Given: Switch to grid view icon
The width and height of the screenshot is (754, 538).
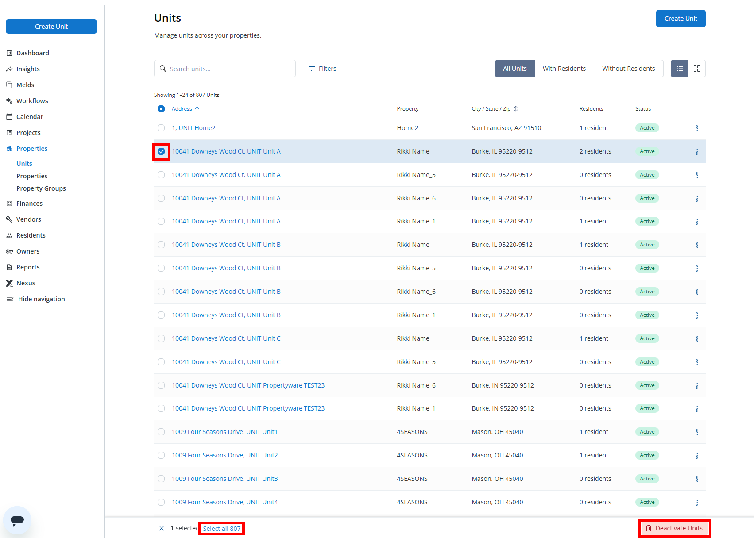Looking at the screenshot, I should pos(697,69).
